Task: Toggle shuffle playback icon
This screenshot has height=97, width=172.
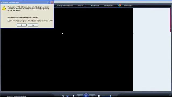Action: click(63, 96)
